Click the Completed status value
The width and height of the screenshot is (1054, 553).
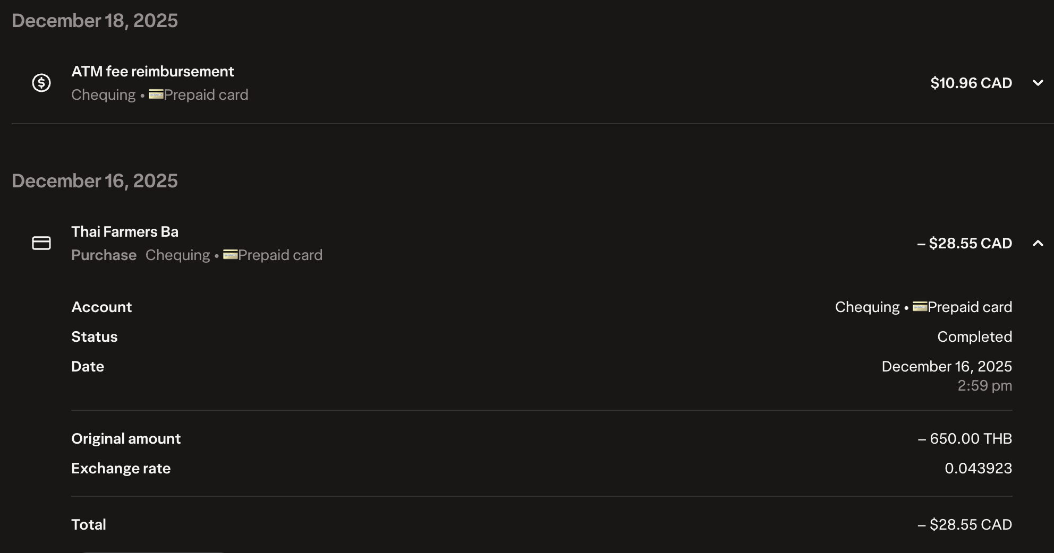tap(974, 336)
